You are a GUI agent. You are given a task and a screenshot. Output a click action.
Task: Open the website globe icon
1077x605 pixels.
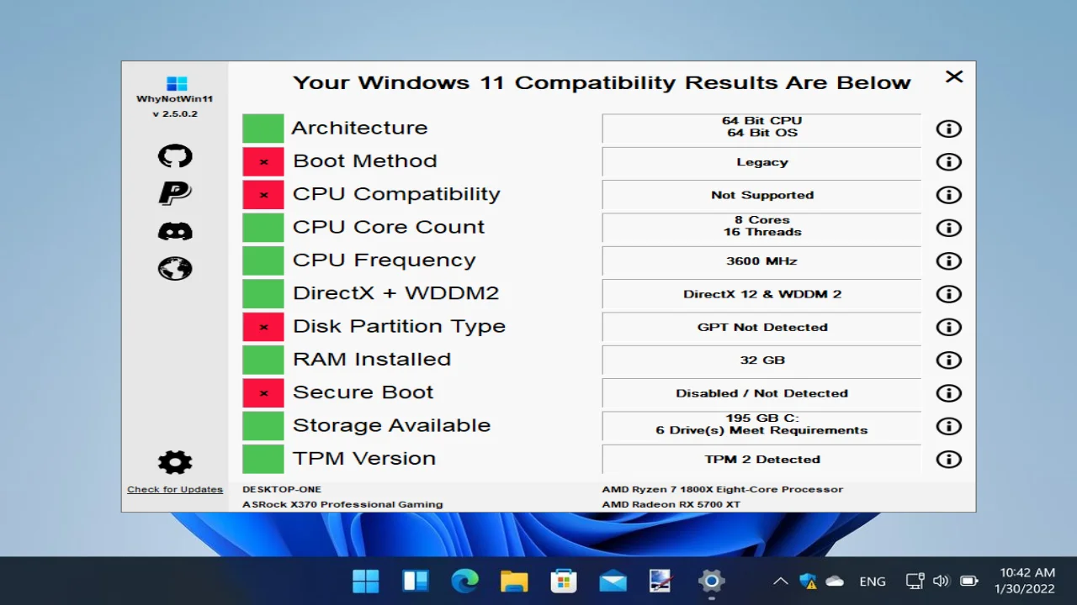coord(175,269)
